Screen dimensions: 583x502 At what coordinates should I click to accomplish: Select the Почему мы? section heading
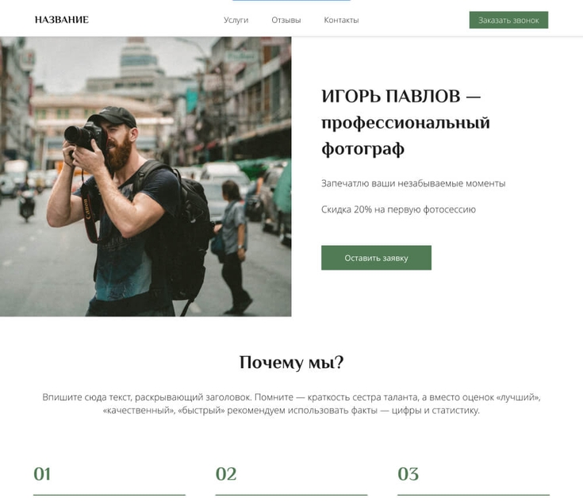(292, 362)
